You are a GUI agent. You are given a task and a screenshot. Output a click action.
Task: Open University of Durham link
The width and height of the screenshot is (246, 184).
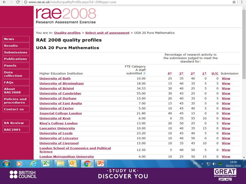click(x=58, y=99)
